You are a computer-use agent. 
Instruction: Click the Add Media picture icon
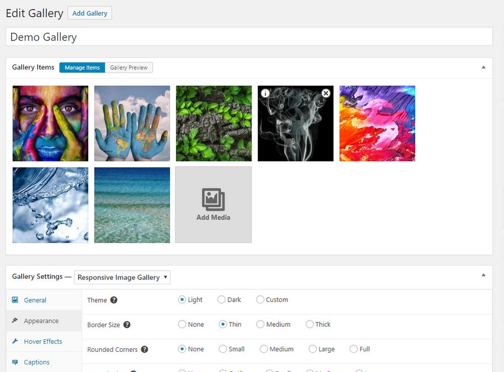pos(213,199)
